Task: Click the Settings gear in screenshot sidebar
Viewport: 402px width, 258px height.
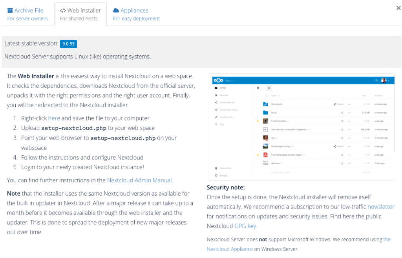Action: point(216,176)
